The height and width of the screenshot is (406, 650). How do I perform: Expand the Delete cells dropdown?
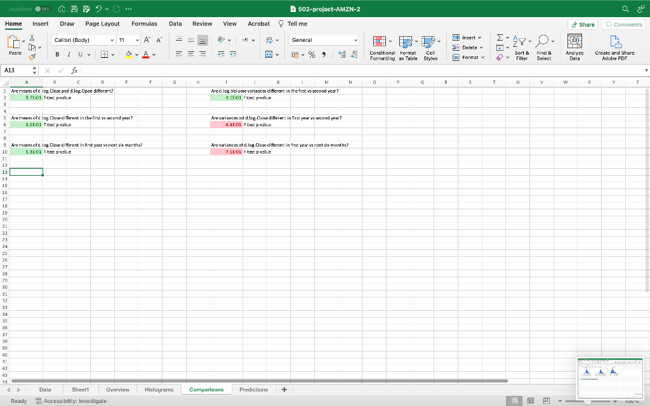481,48
